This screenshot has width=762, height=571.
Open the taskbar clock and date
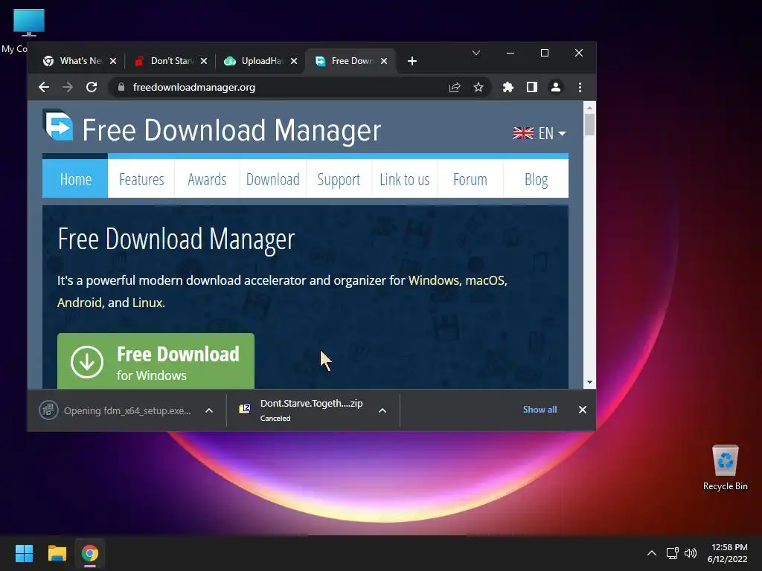click(728, 553)
